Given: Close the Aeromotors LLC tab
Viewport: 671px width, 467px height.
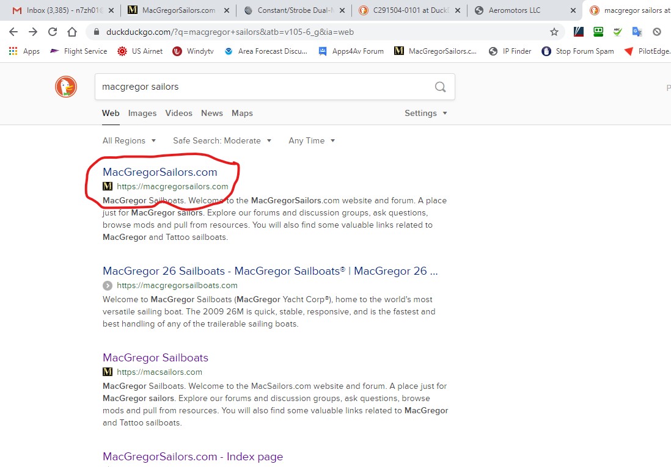Looking at the screenshot, I should (573, 10).
